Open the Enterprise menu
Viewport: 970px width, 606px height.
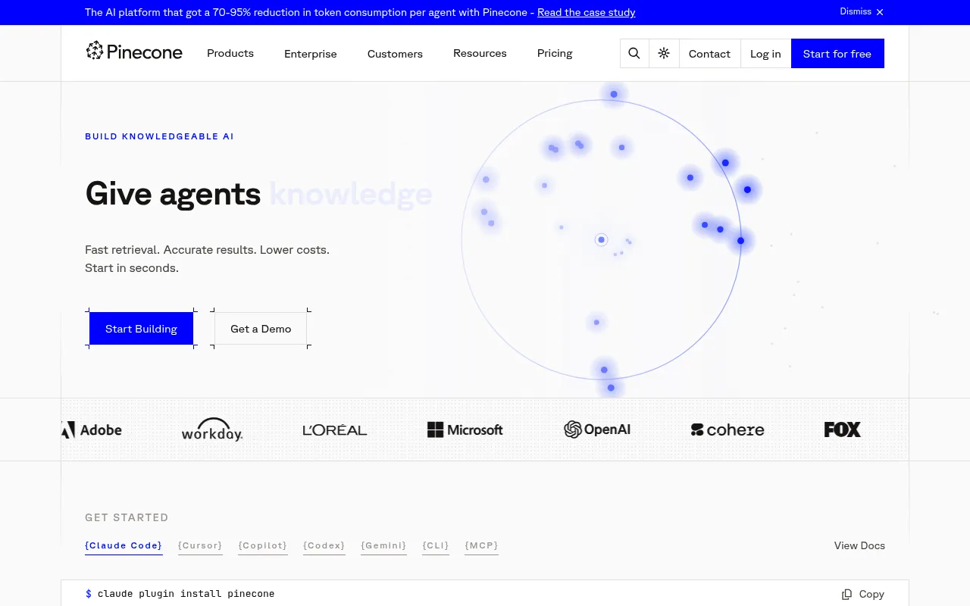pos(311,54)
